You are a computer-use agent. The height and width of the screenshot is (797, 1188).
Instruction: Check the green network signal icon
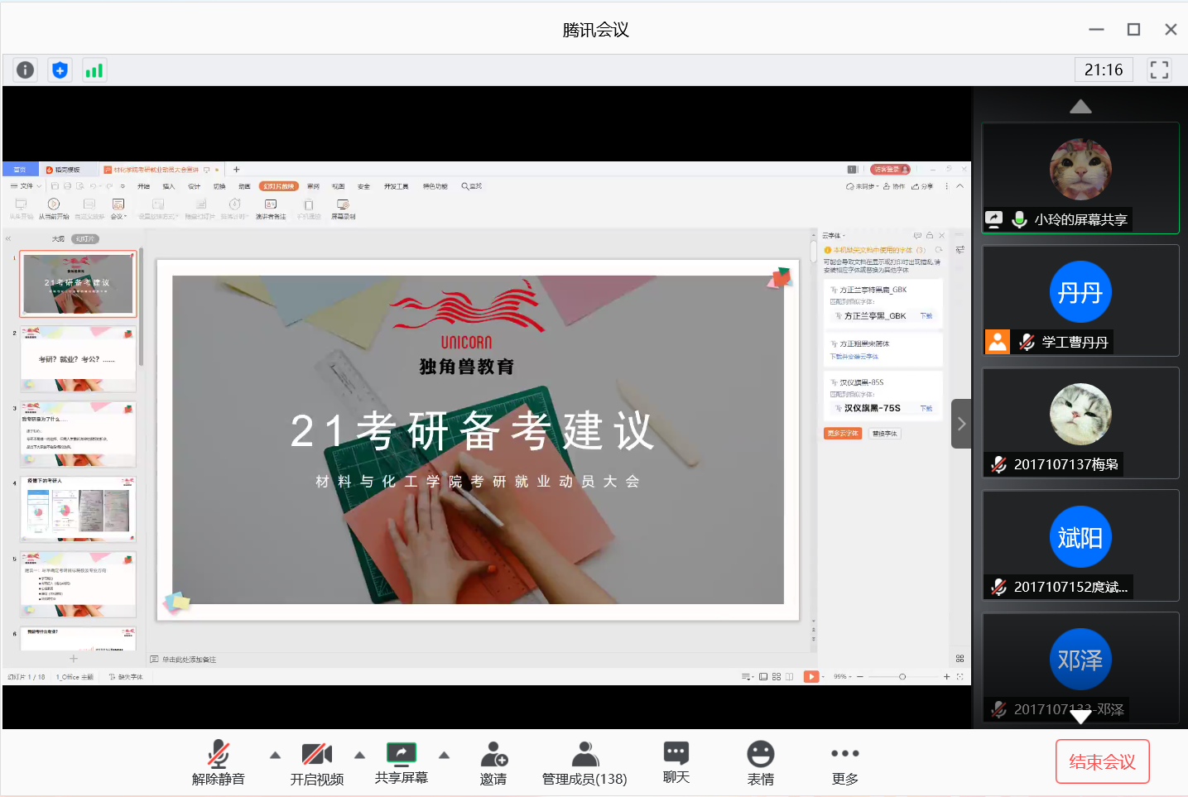pos(94,70)
